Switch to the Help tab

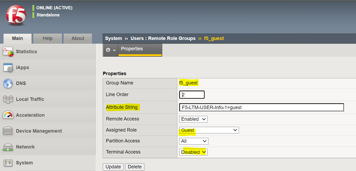point(48,38)
